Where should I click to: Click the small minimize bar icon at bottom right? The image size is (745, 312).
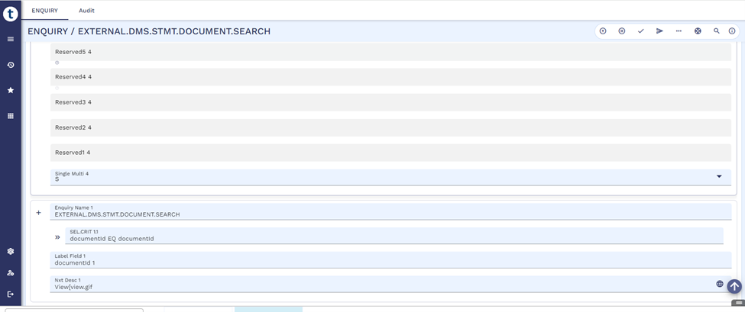click(738, 303)
